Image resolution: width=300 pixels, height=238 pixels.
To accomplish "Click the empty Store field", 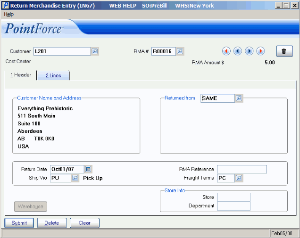I will pos(233,197).
